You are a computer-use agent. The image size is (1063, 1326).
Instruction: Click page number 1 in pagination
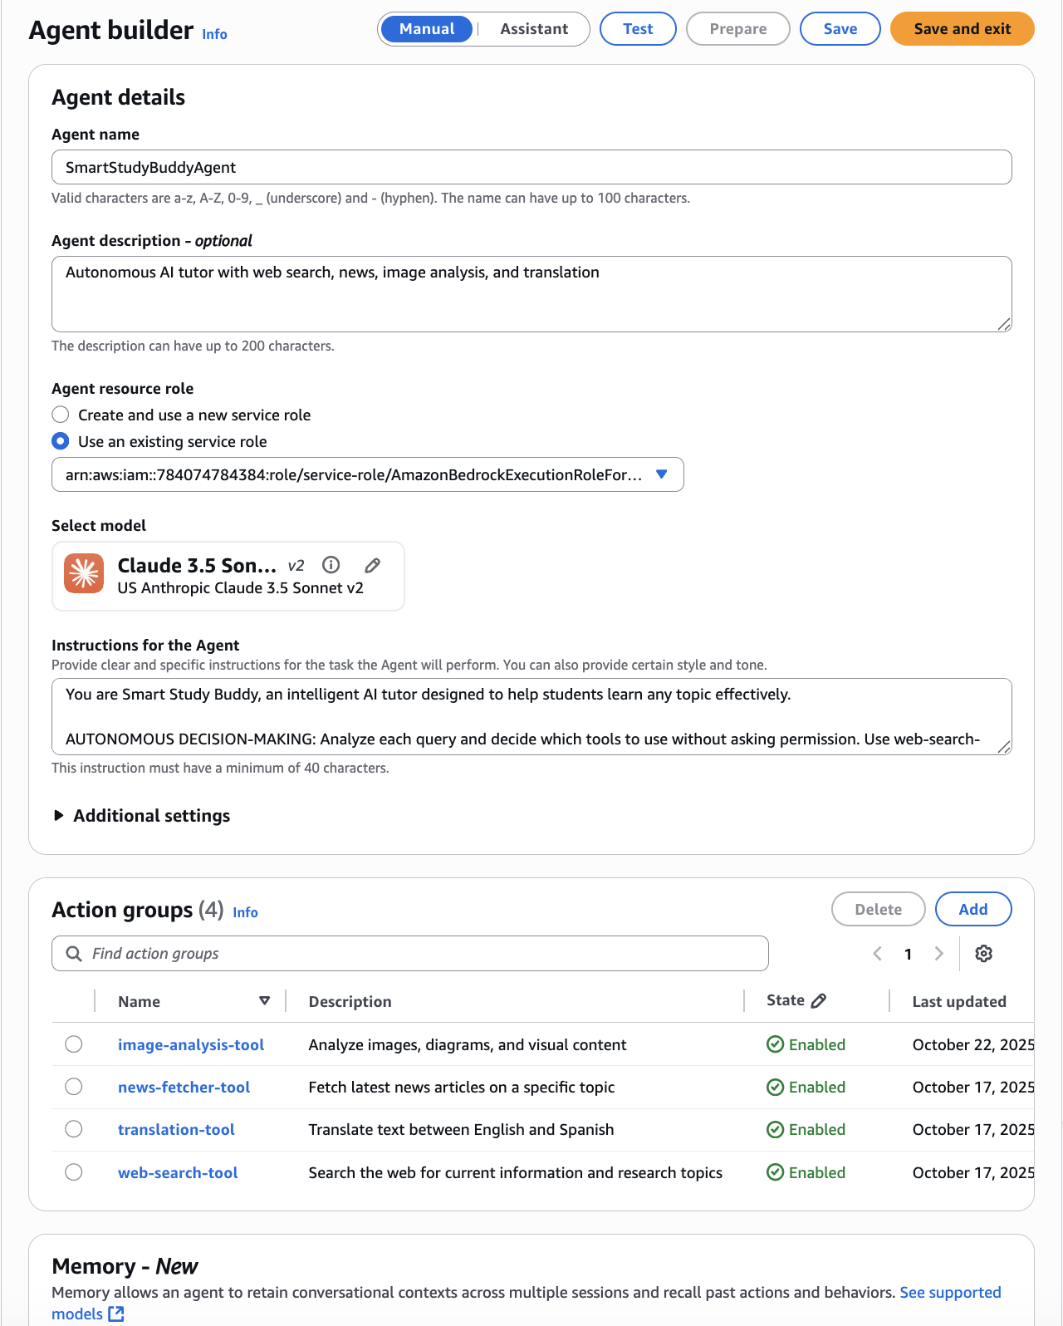tap(908, 954)
